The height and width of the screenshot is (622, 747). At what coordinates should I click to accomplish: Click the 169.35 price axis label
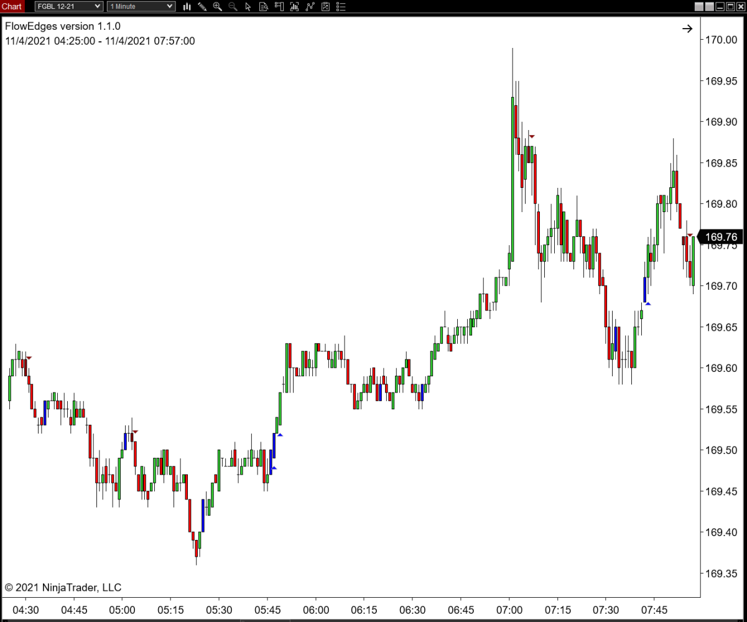pos(721,573)
